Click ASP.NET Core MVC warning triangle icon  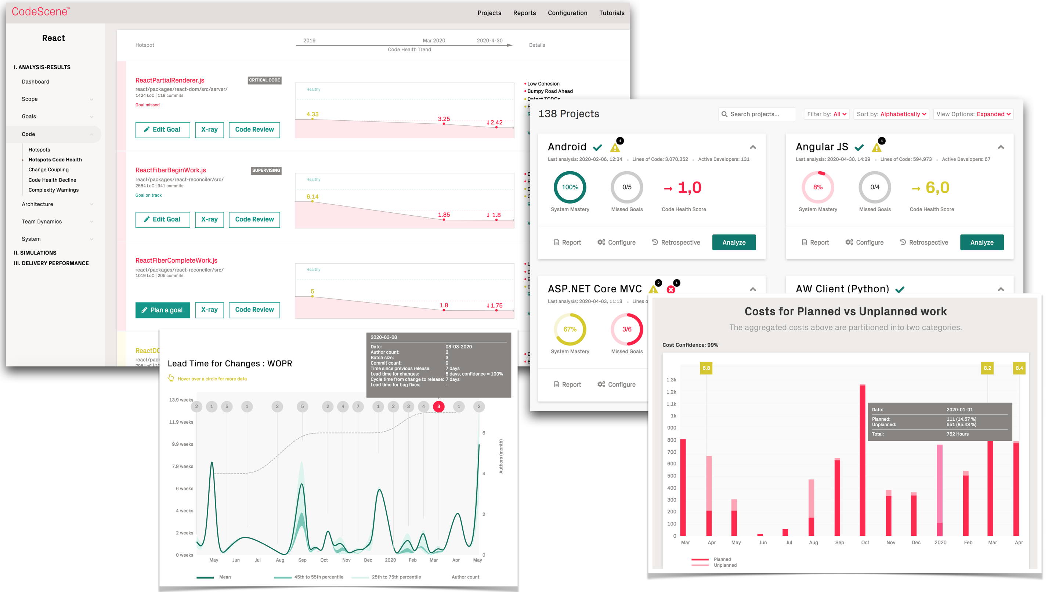click(x=653, y=289)
